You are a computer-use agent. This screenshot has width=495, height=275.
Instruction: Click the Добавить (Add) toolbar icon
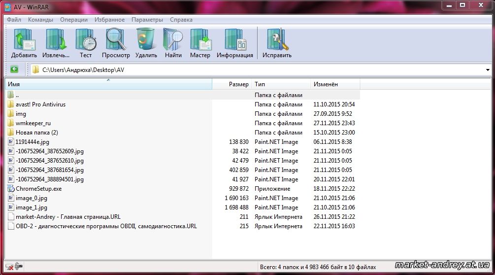[24, 43]
